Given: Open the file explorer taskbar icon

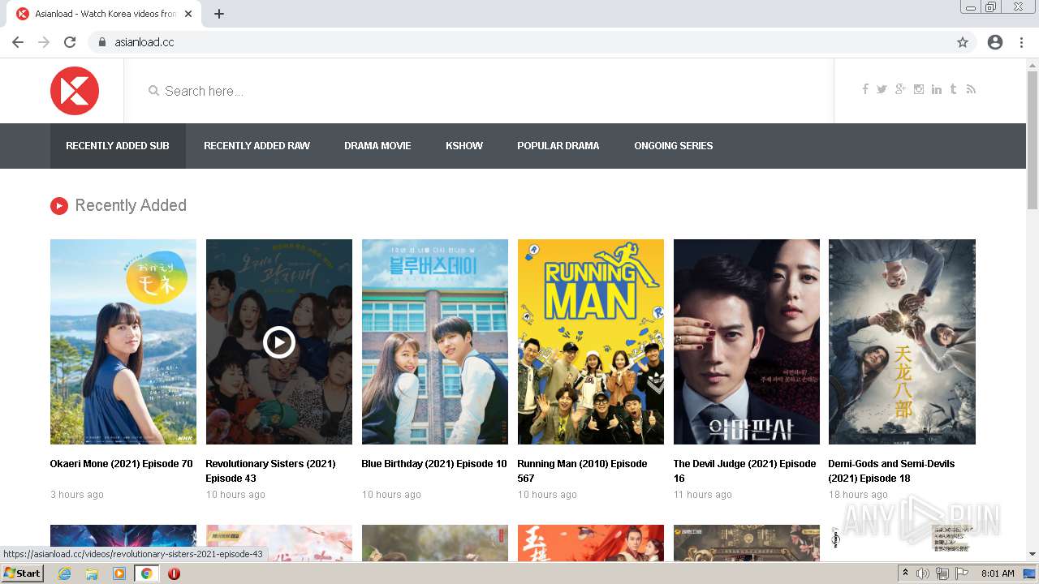Looking at the screenshot, I should (92, 573).
